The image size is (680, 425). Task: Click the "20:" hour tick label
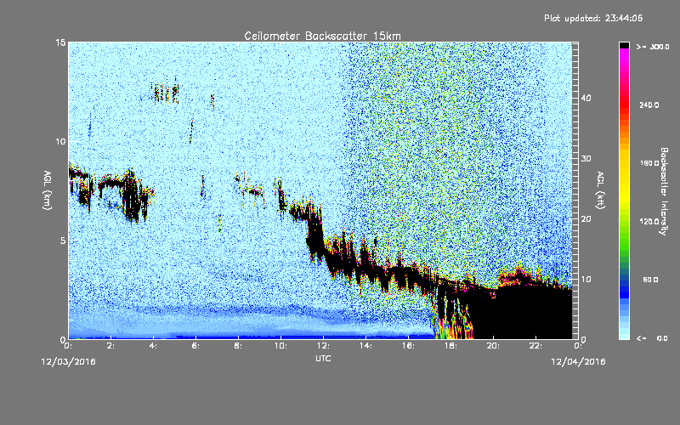pos(493,346)
